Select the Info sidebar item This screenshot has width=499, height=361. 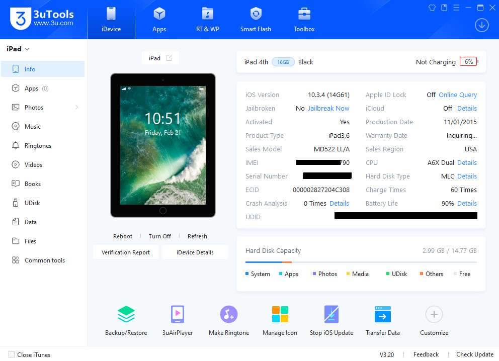point(43,69)
